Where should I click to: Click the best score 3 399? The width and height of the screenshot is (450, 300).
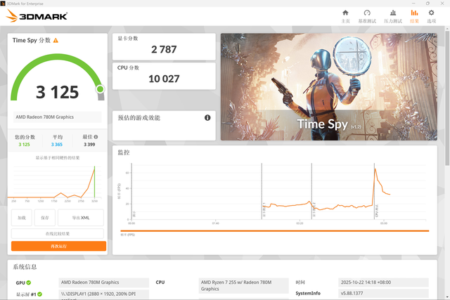click(89, 145)
